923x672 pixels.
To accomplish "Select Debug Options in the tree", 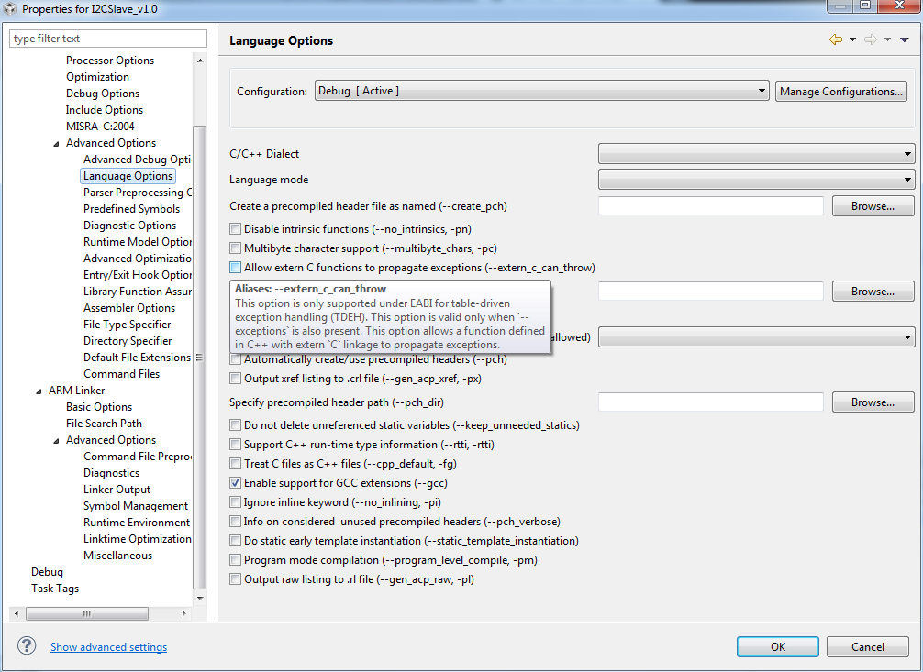I will coord(103,94).
